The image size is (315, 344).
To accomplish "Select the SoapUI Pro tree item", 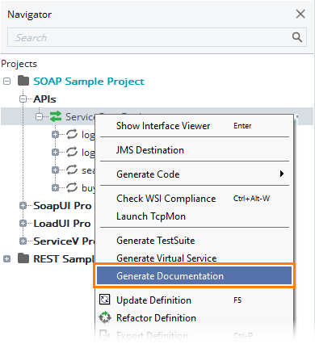I will [62, 206].
